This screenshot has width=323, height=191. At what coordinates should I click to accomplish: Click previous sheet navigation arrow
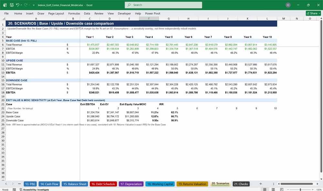tap(6, 184)
